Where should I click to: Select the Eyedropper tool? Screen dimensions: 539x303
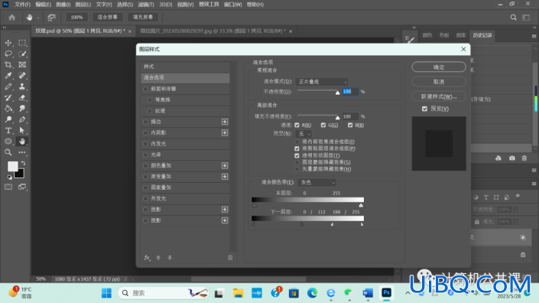click(8, 76)
